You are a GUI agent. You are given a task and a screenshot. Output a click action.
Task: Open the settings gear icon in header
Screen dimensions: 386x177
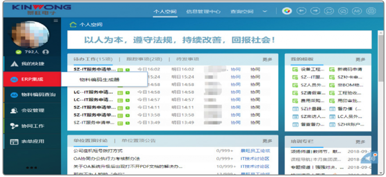pos(371,11)
